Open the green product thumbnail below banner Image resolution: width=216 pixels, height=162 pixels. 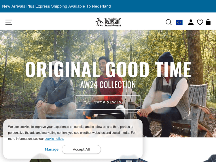coord(41,158)
